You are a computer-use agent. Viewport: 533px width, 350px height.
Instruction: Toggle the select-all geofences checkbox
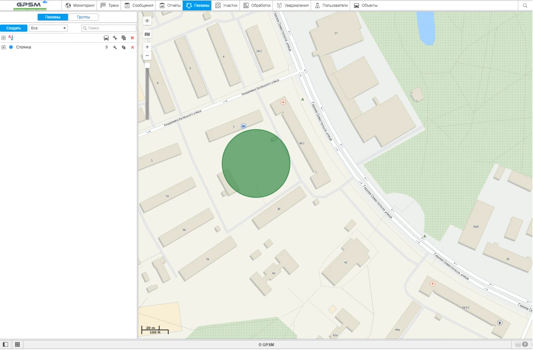(x=4, y=38)
